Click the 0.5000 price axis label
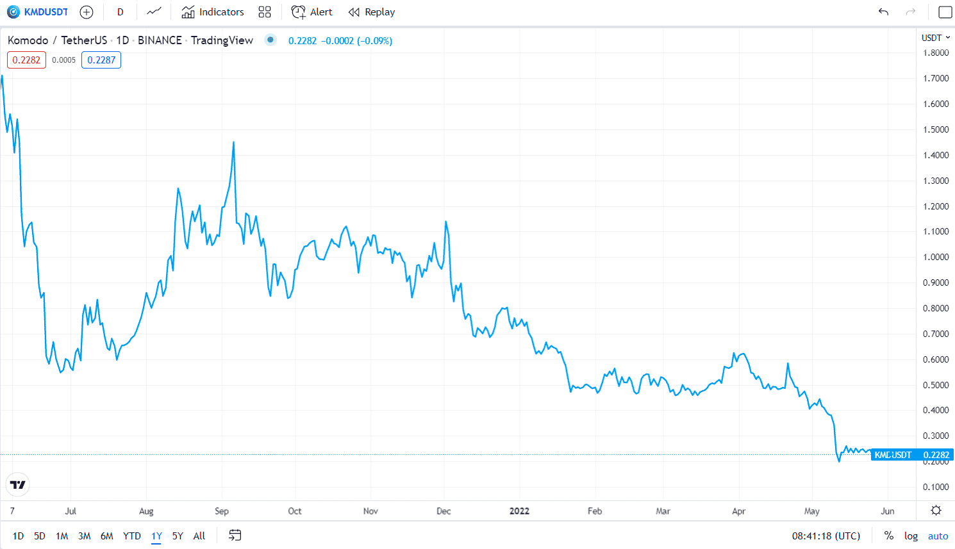Image resolution: width=955 pixels, height=549 pixels. pyautogui.click(x=936, y=385)
